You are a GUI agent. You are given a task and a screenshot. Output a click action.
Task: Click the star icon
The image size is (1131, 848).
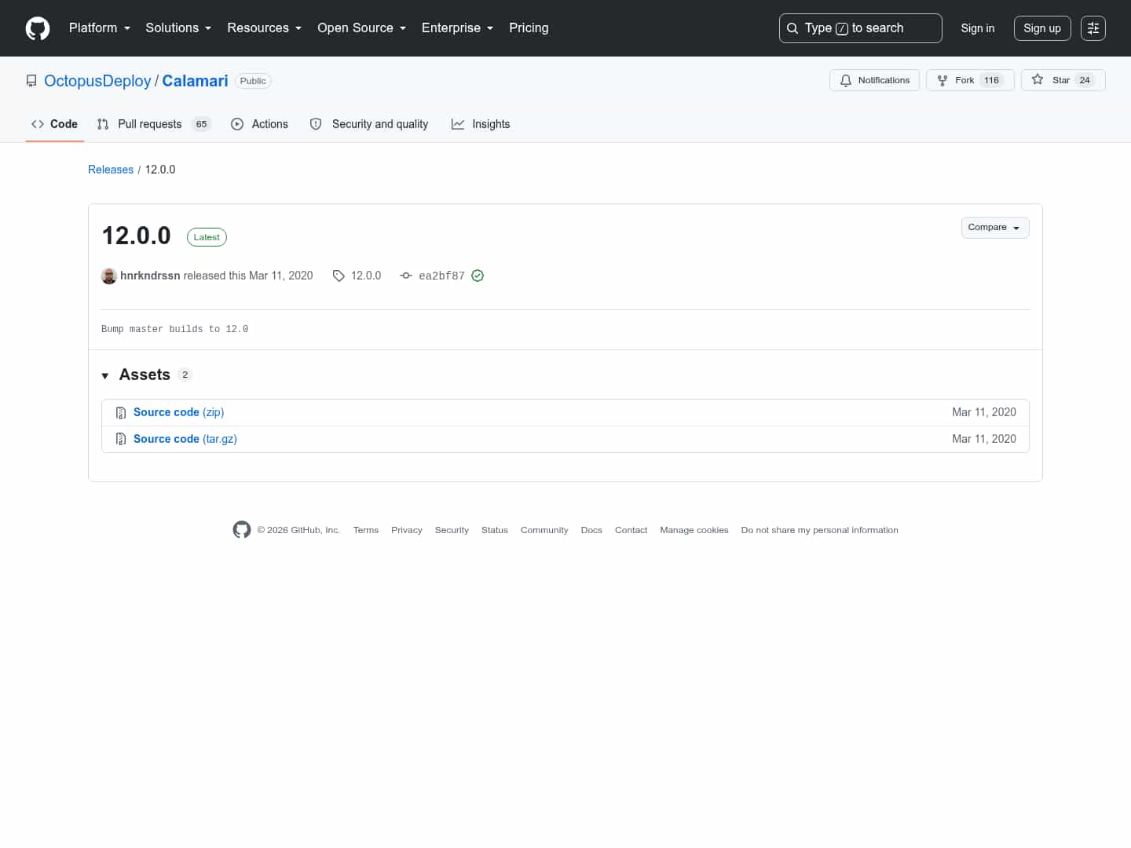pyautogui.click(x=1038, y=79)
